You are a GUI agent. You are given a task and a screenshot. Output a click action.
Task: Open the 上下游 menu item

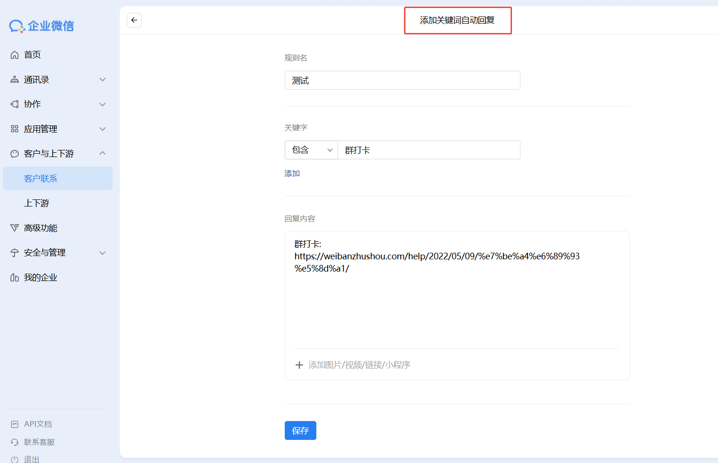pyautogui.click(x=37, y=203)
